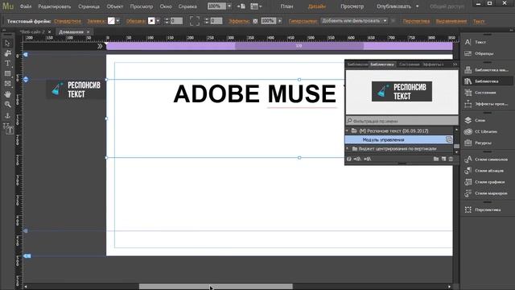Click the Заливка fill link
Image resolution: width=515 pixels, height=290 pixels.
pyautogui.click(x=97, y=21)
